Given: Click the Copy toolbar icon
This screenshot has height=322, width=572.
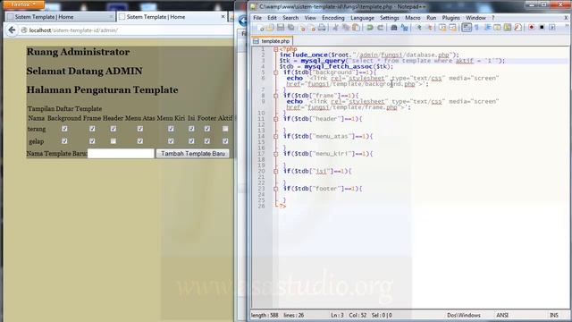Looking at the screenshot, I should click(345, 28).
